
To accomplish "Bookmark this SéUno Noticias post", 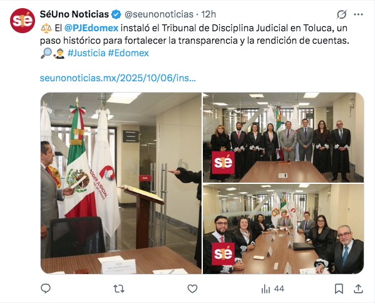I will tap(339, 289).
